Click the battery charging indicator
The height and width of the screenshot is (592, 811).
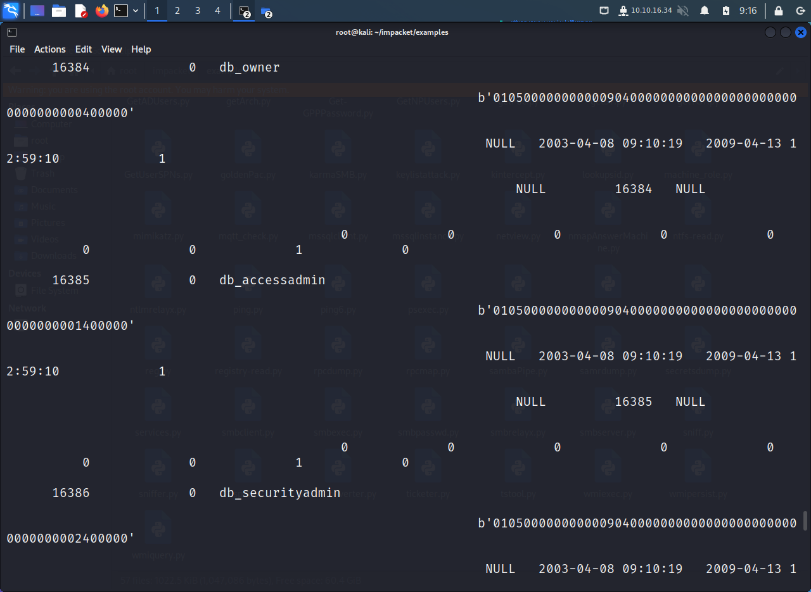pos(726,11)
